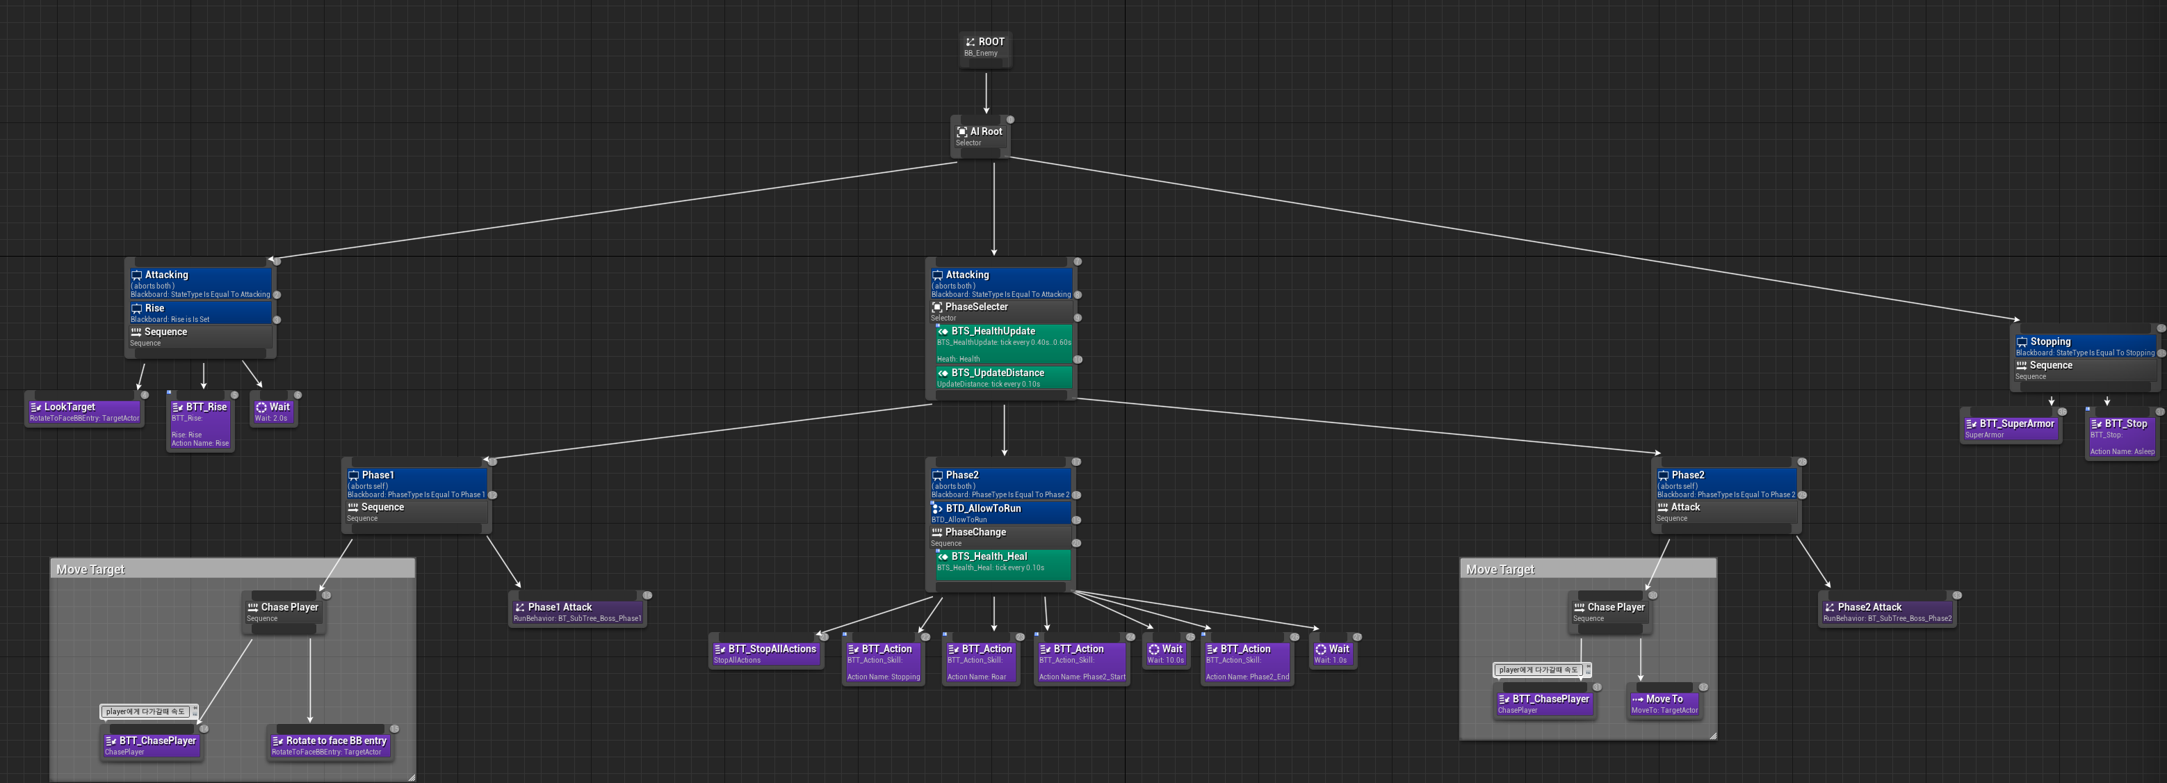2167x783 pixels.
Task: Click the Wait 10.0s clock icon
Action: pos(1153,649)
